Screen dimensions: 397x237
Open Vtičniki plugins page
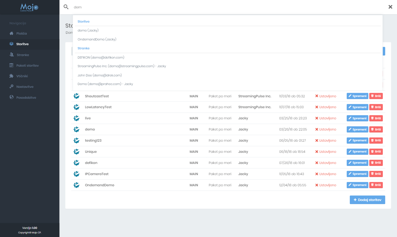[22, 76]
